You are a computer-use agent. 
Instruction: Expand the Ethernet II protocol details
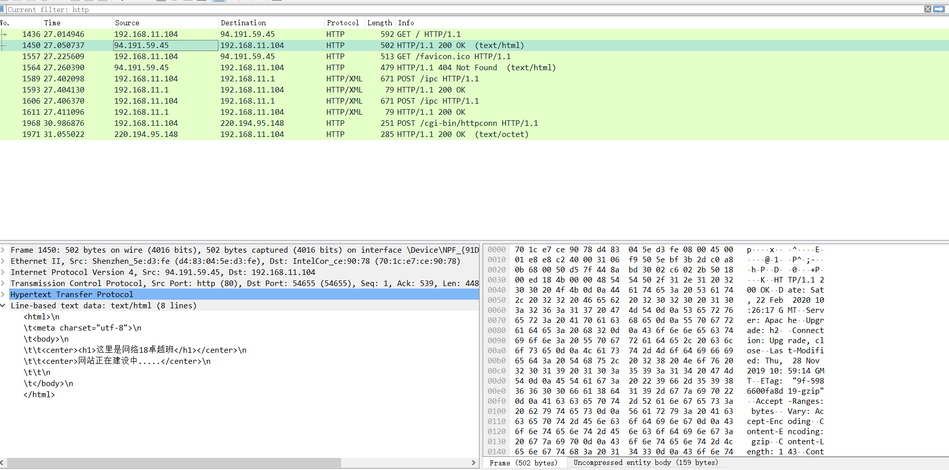coord(3,261)
